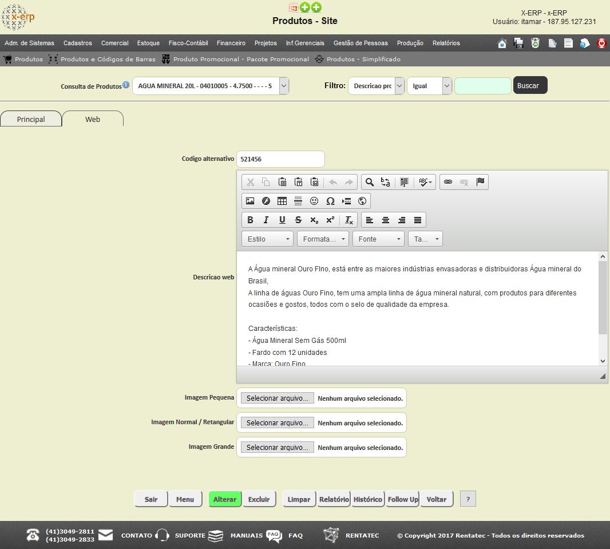Viewport: 610px width, 549px height.
Task: Expand the Consulta de Produtos dropdown
Action: coord(284,86)
